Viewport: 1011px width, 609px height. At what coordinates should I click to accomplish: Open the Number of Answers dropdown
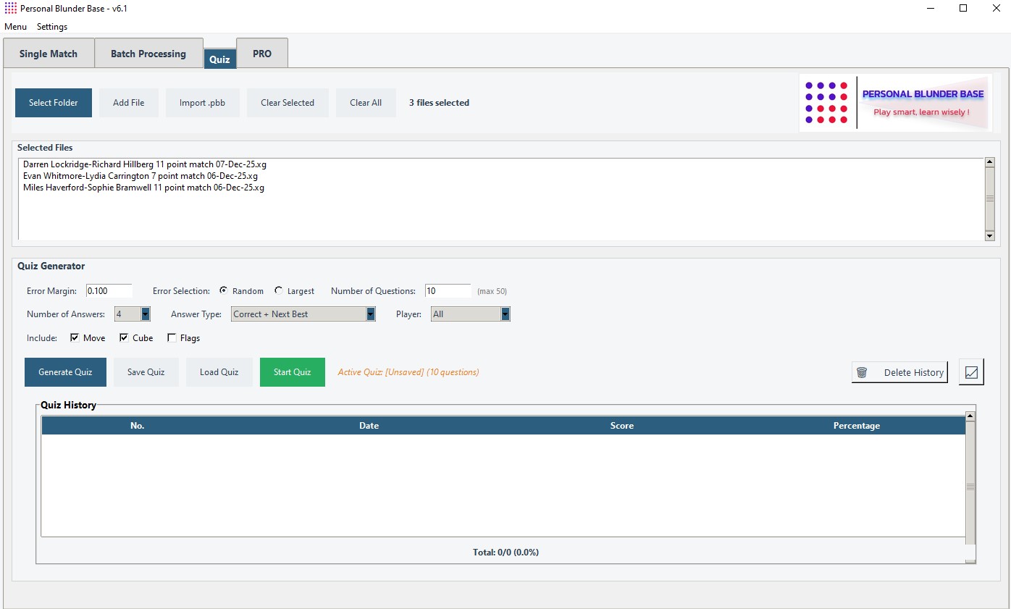click(x=145, y=314)
